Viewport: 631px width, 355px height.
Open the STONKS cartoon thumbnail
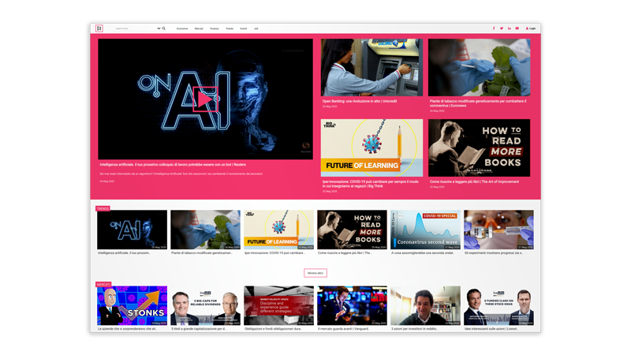(132, 305)
